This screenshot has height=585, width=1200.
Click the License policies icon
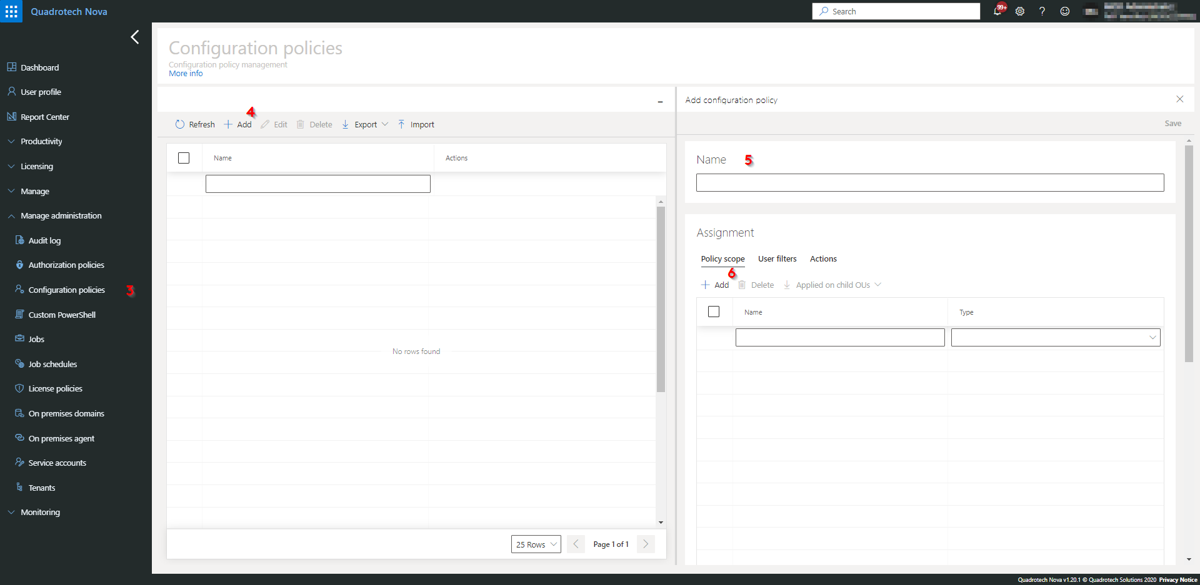point(19,388)
